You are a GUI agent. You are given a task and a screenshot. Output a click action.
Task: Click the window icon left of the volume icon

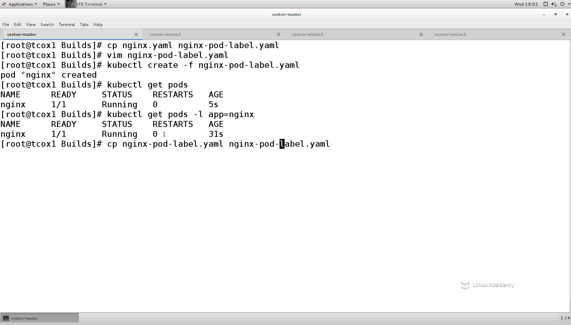coord(545,4)
